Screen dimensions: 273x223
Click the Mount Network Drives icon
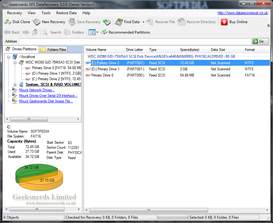(x=15, y=90)
